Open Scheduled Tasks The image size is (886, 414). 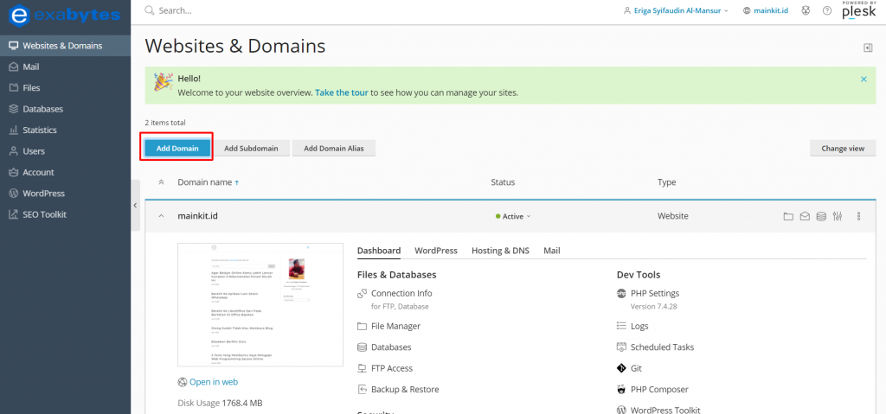pos(662,347)
